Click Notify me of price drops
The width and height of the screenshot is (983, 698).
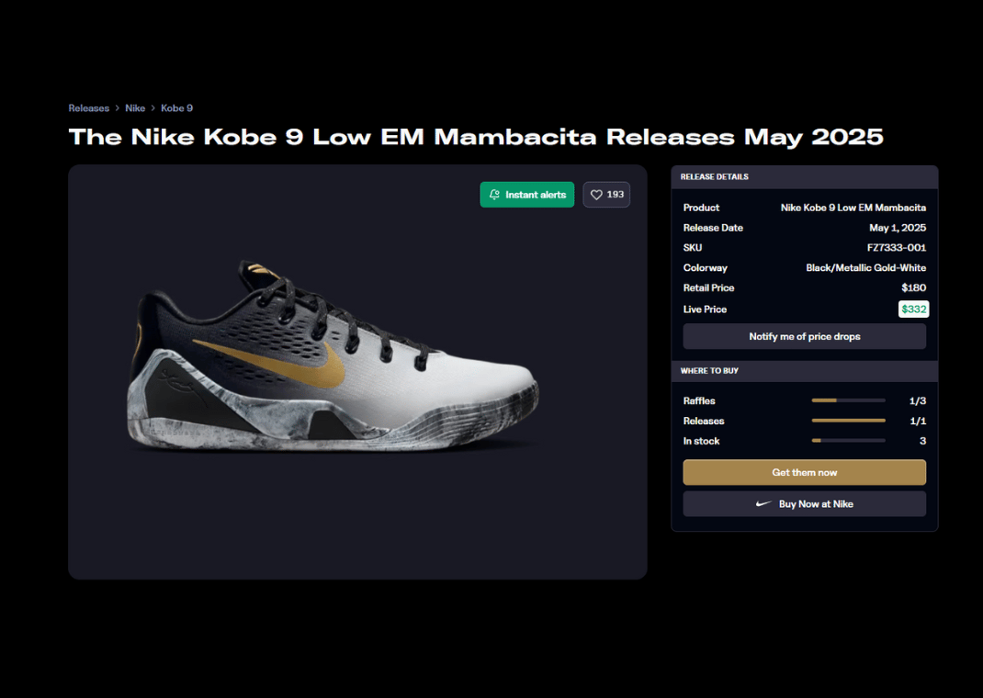pos(805,336)
